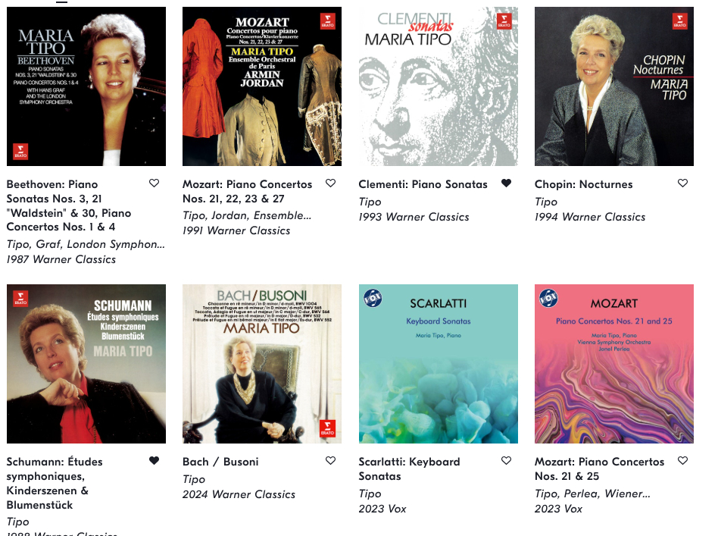The height and width of the screenshot is (536, 718).
Task: Open the Bach/Busoni Maria Tipo cover
Action: tap(262, 364)
